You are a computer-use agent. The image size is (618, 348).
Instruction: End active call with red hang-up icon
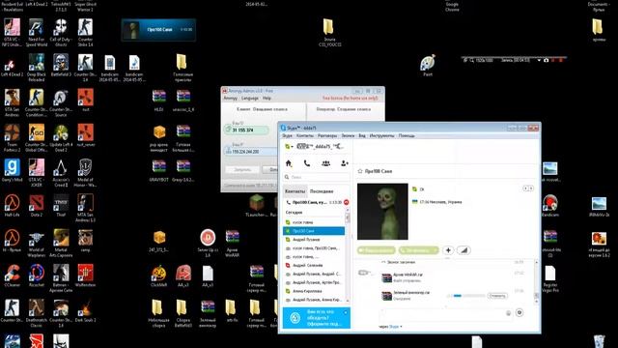click(x=346, y=202)
